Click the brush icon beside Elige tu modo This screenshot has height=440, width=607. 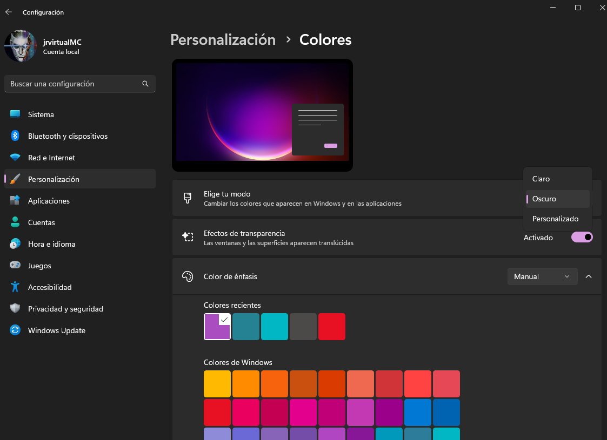click(188, 198)
